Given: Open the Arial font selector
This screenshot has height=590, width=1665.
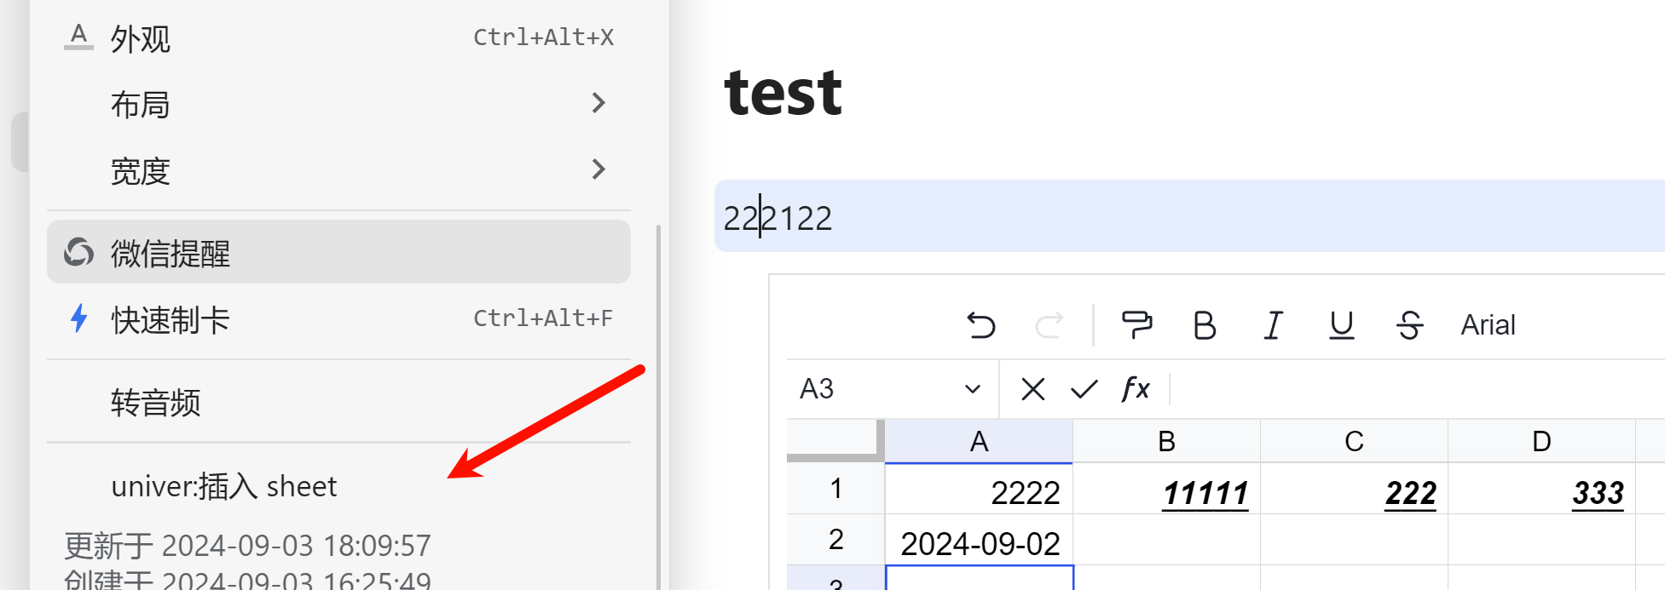Looking at the screenshot, I should [1488, 325].
